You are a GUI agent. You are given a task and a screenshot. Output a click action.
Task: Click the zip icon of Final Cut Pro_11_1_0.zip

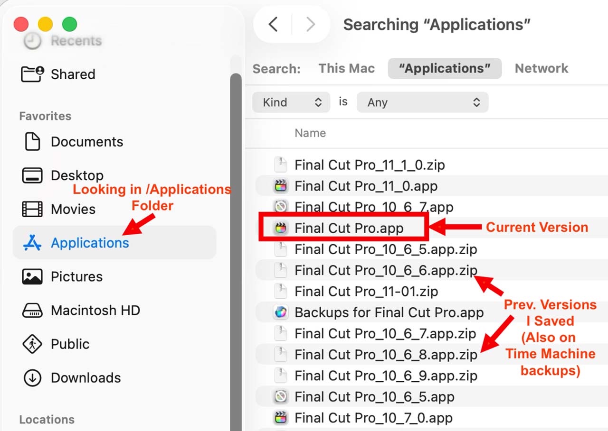(x=281, y=165)
